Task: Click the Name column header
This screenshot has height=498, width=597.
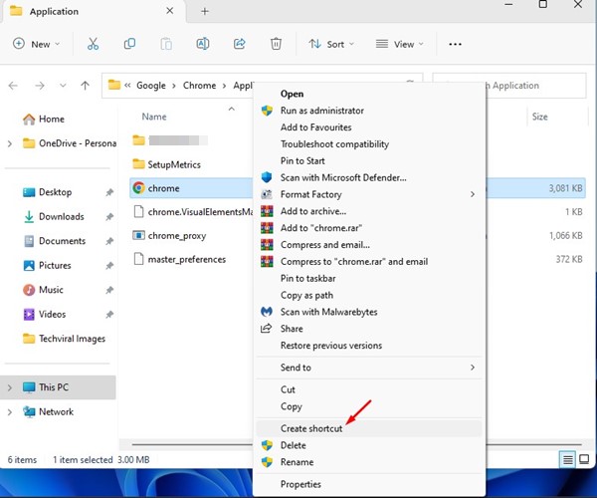Action: point(154,117)
